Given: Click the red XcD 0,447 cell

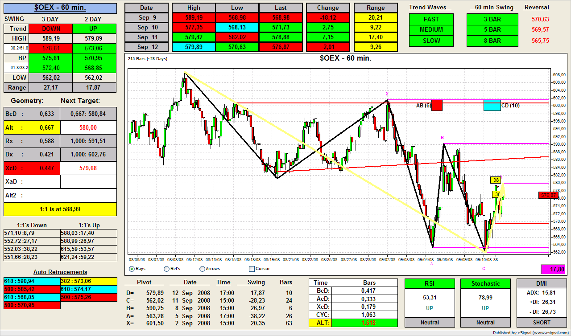Looking at the screenshot, I should point(32,168).
